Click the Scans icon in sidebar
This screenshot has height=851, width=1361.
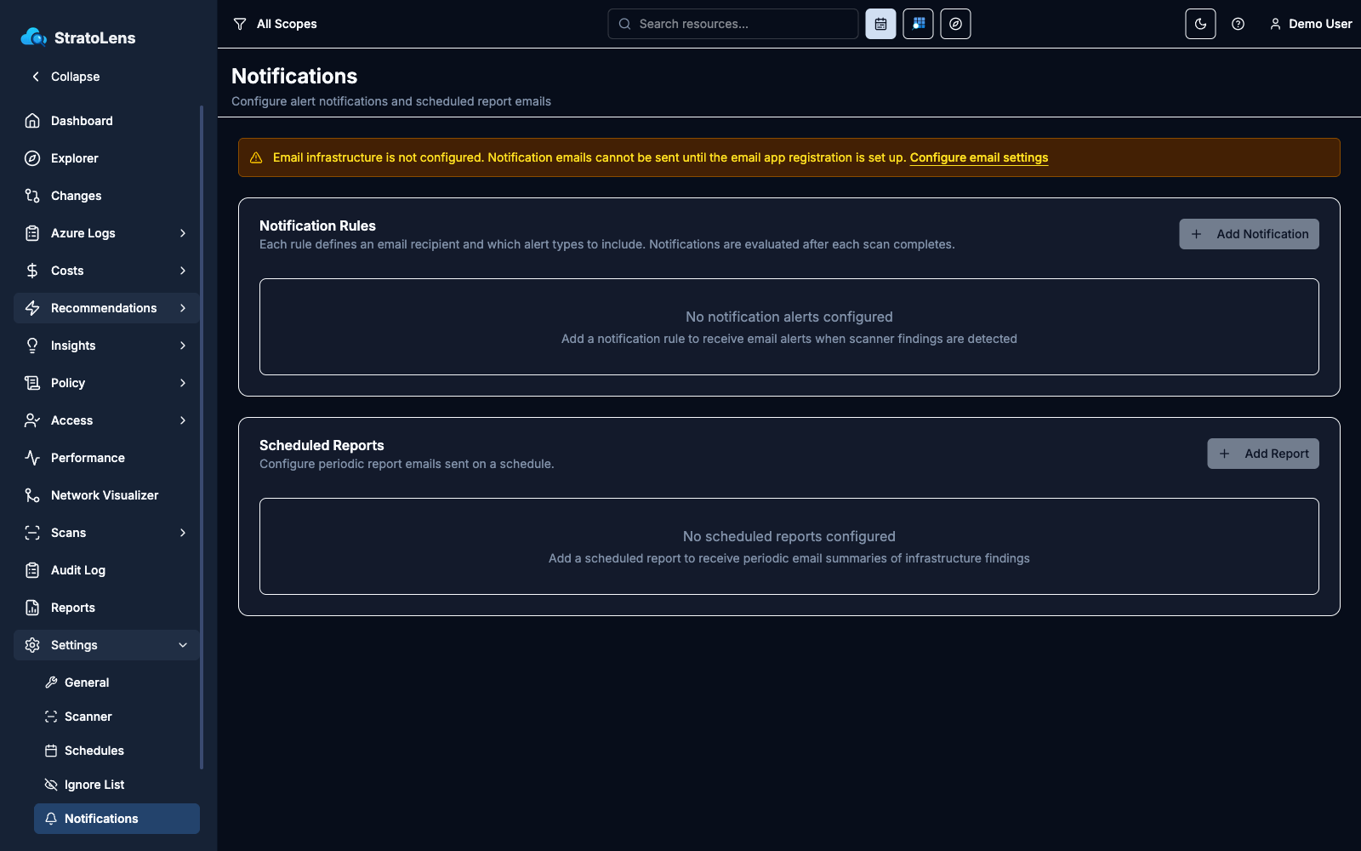(32, 533)
